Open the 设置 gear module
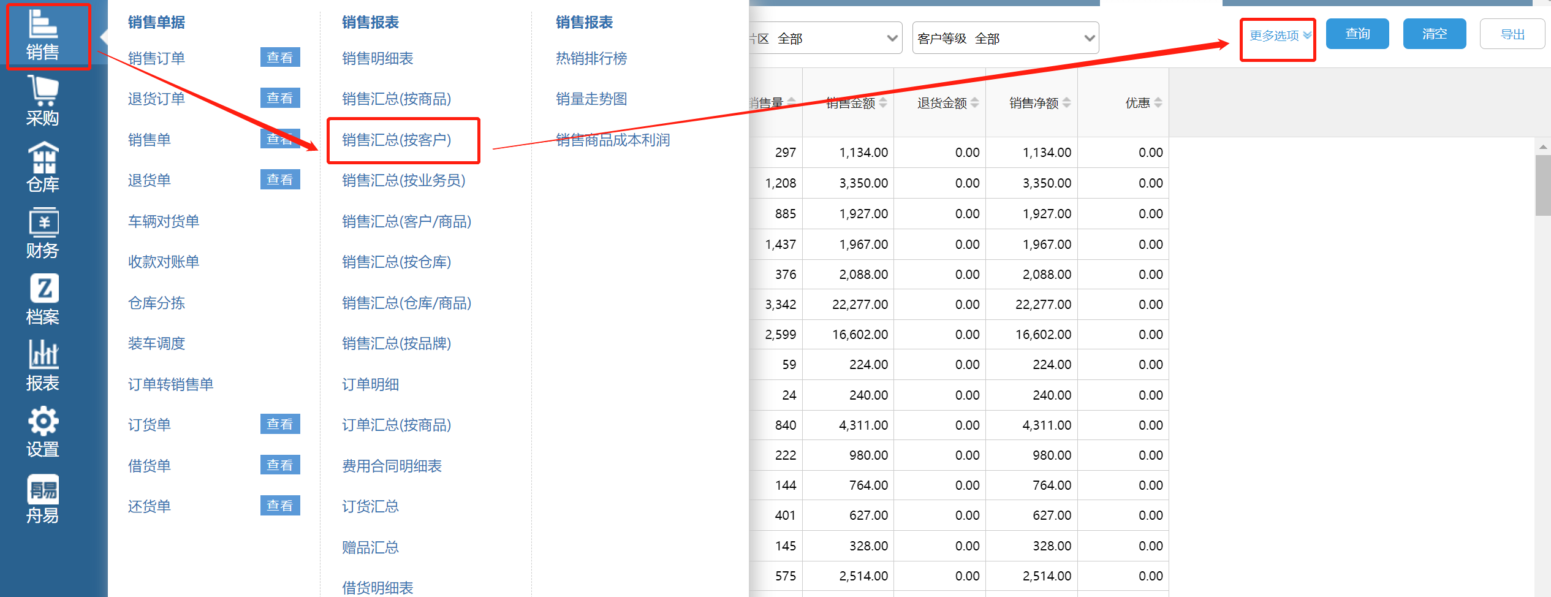 pyautogui.click(x=43, y=432)
